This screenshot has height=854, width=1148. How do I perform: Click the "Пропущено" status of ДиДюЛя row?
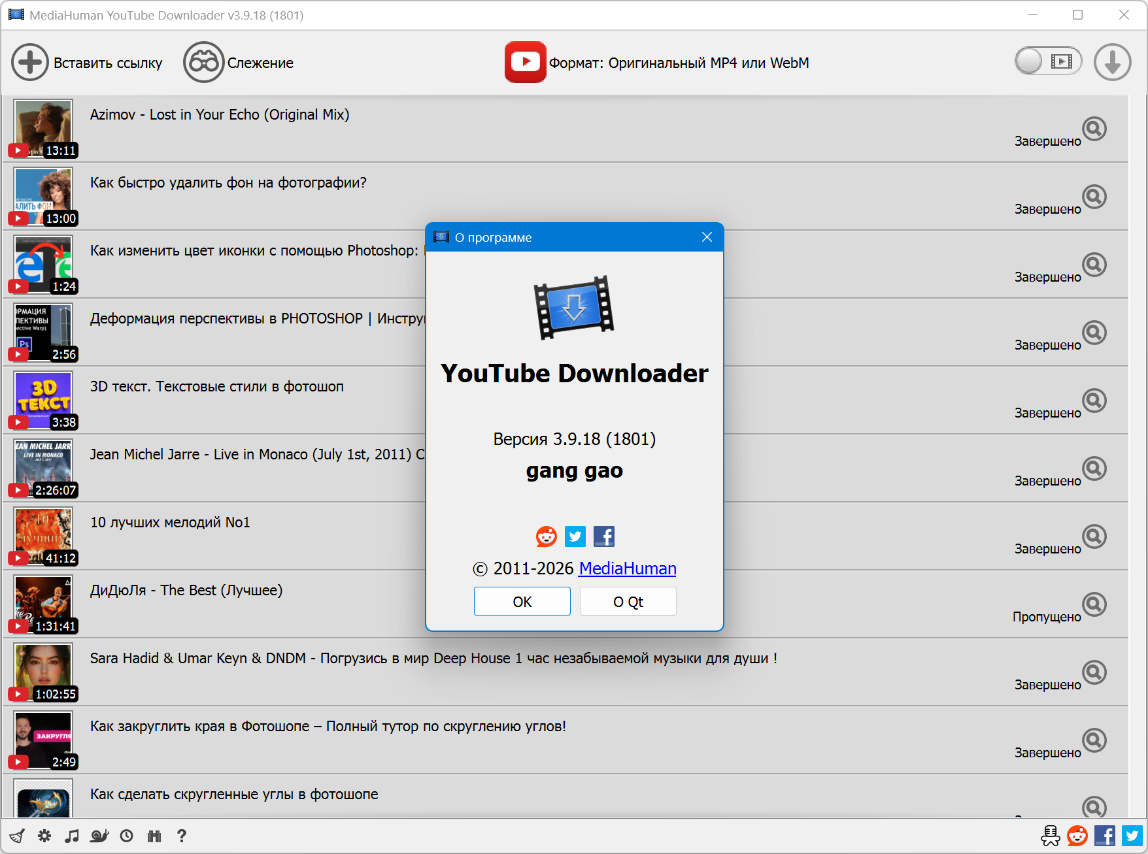pos(1047,617)
